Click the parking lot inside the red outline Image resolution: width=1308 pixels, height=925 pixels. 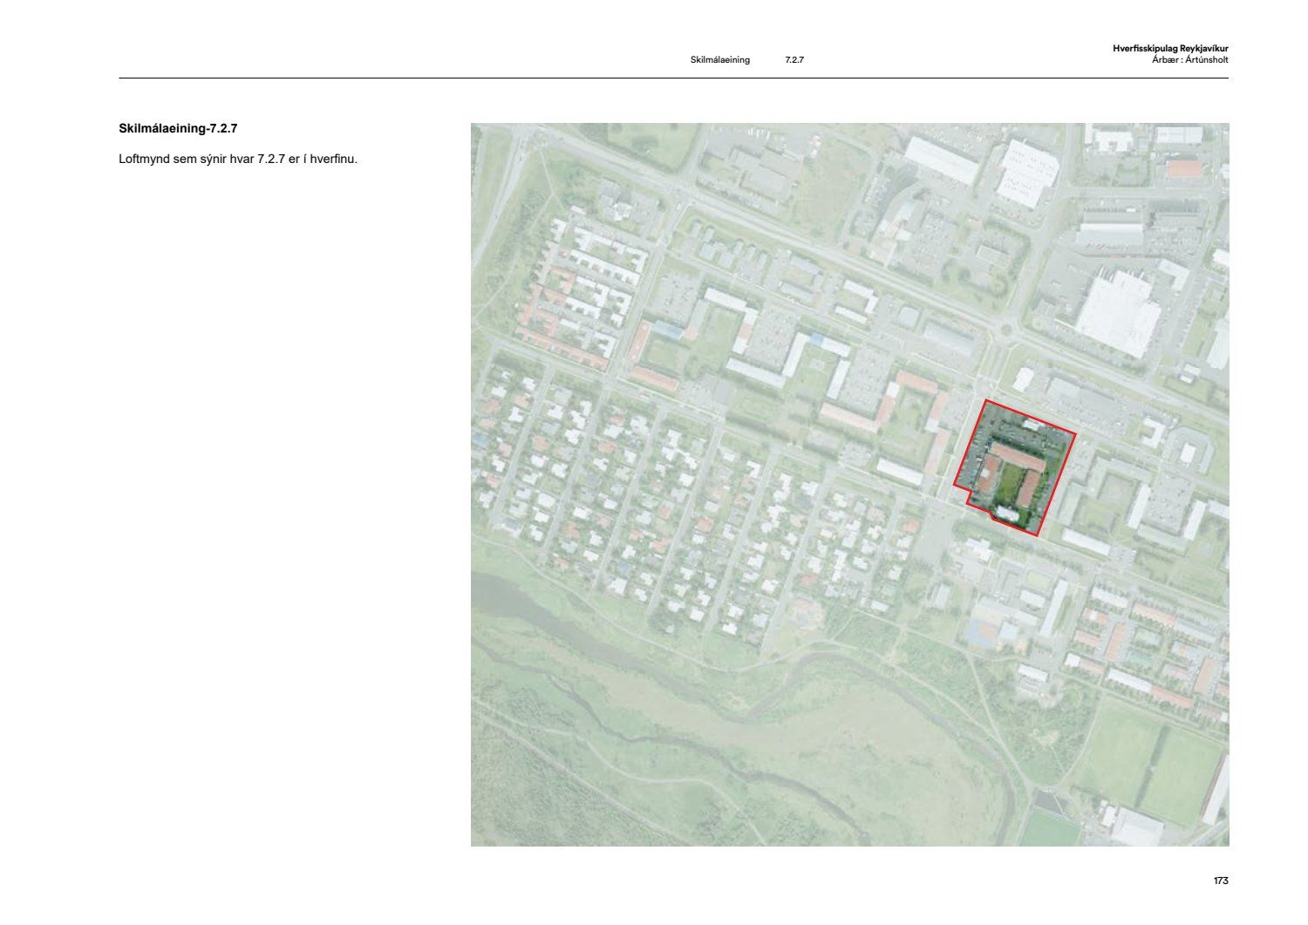click(1012, 430)
